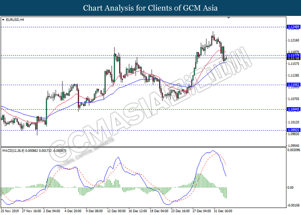Screen dimensions: 301x215
Task: Click the 0.003096 top MACD scale value
Action: pos(294,150)
